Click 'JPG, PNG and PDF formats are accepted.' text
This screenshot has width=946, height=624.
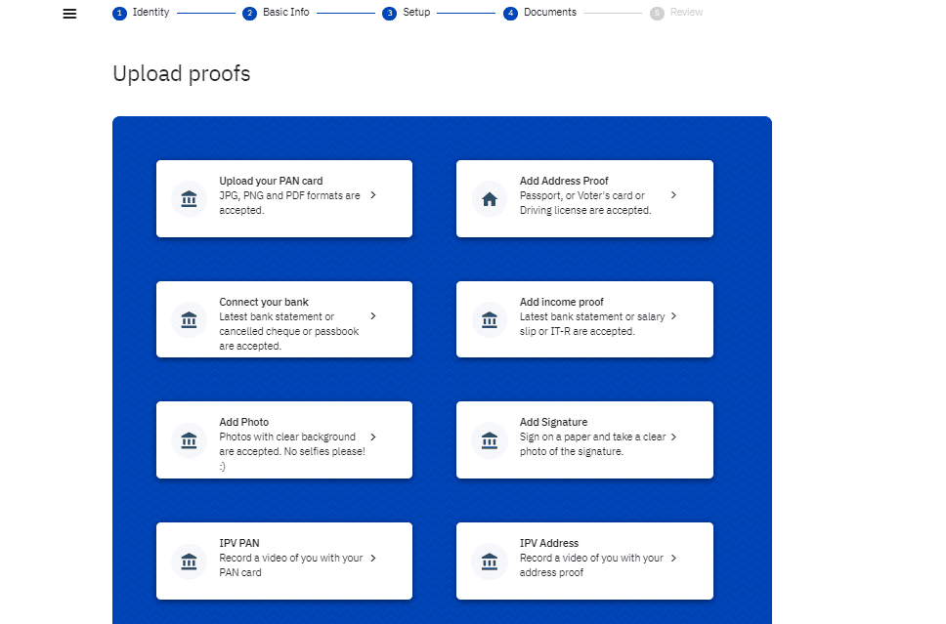tap(289, 203)
